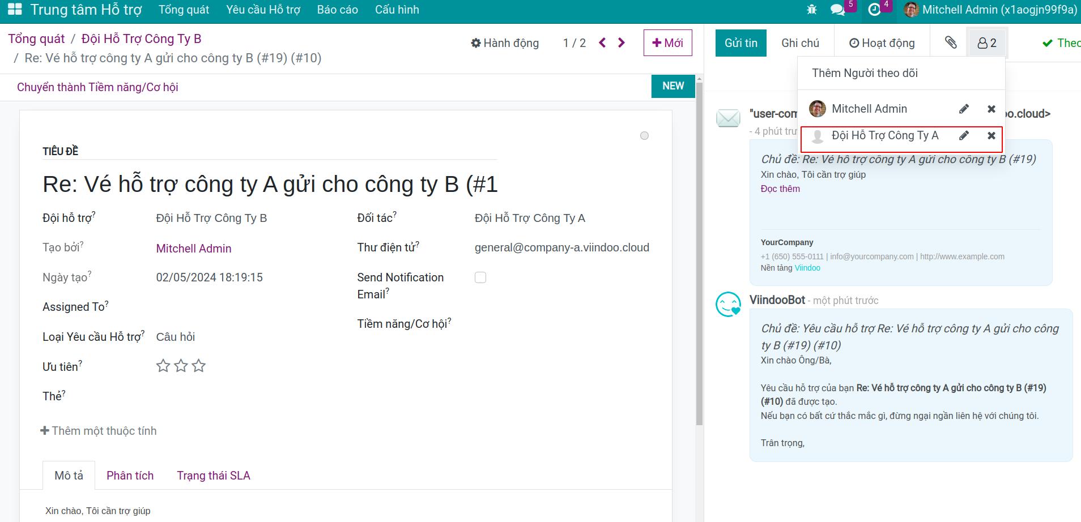Image resolution: width=1081 pixels, height=522 pixels.
Task: Open attachments paperclip icon
Action: click(x=951, y=42)
